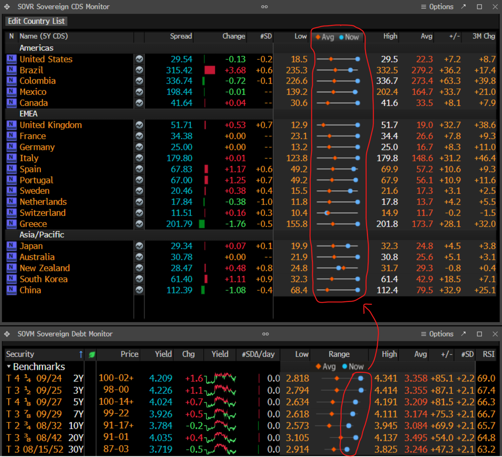Click news N icon beside South Korea
The image size is (502, 457).
click(x=12, y=279)
